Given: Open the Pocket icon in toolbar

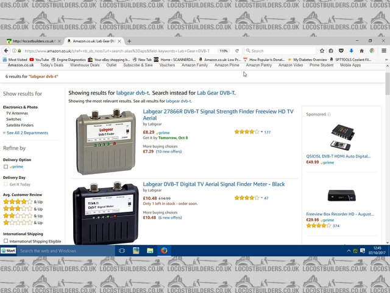Looking at the screenshot, I should [x=341, y=51].
